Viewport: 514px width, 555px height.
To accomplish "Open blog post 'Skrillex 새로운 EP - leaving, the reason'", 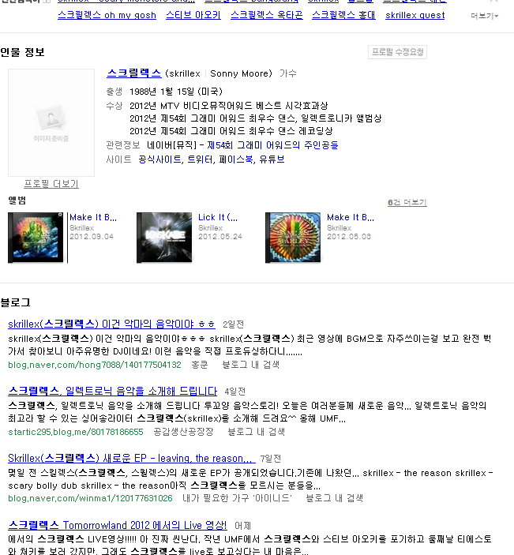I will pyautogui.click(x=131, y=458).
